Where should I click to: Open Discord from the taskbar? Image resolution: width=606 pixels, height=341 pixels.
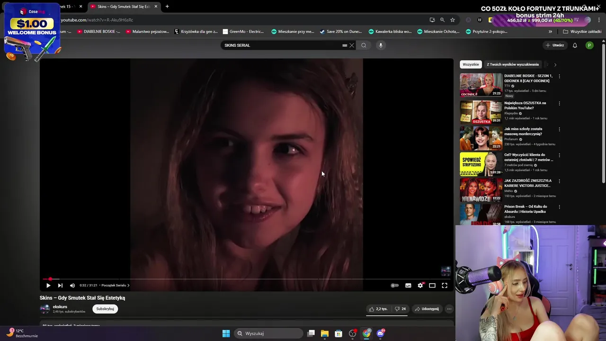(x=380, y=333)
